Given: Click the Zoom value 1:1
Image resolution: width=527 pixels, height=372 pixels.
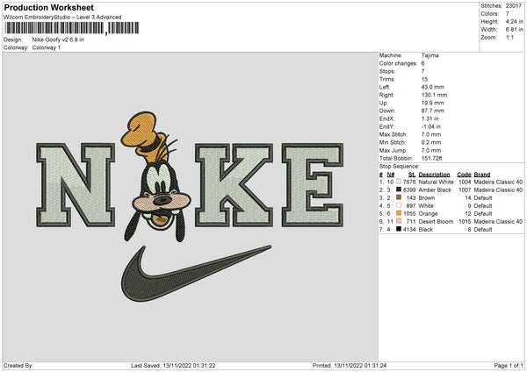Looking at the screenshot, I should click(x=509, y=37).
